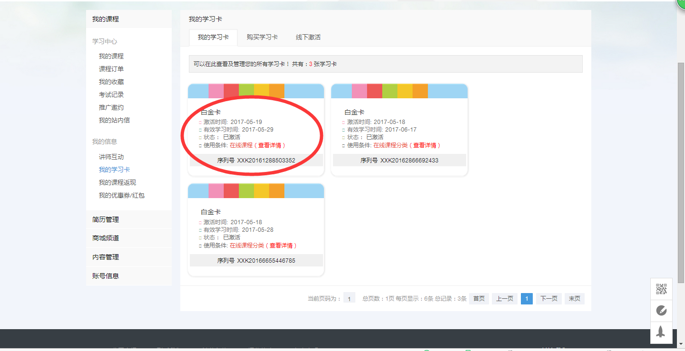Viewport: 685px width, 351px height.
Task: Click the 下一页 pagination button
Action: tap(548, 298)
